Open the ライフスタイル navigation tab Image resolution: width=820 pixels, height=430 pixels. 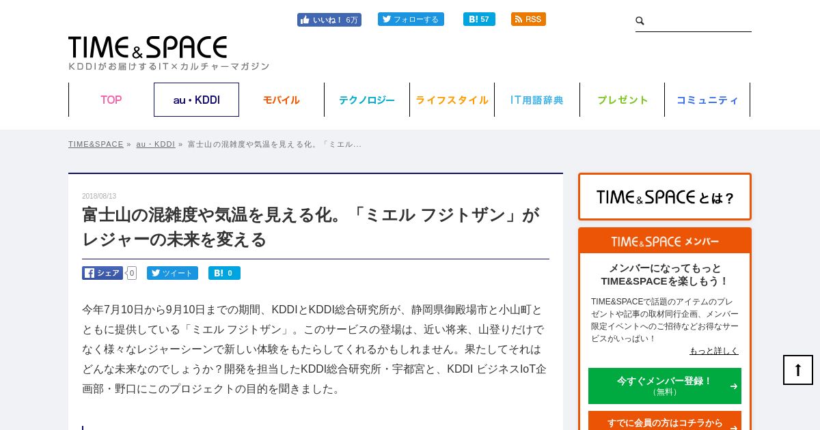click(x=452, y=100)
